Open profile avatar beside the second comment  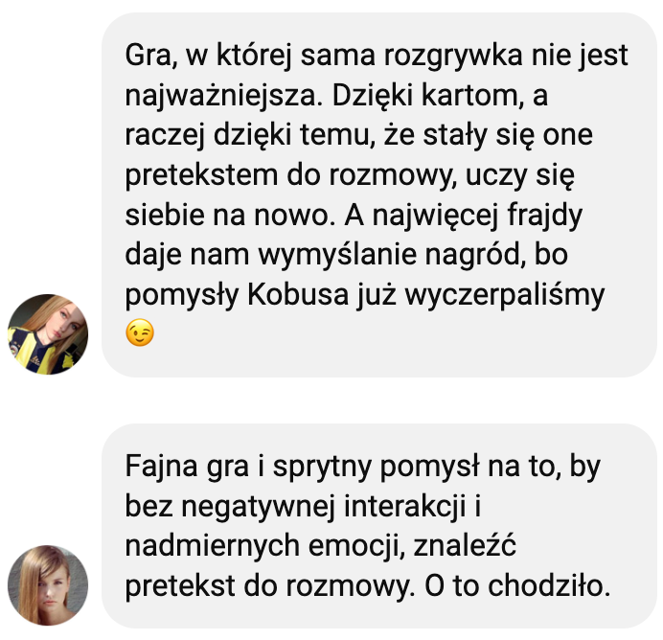click(48, 585)
